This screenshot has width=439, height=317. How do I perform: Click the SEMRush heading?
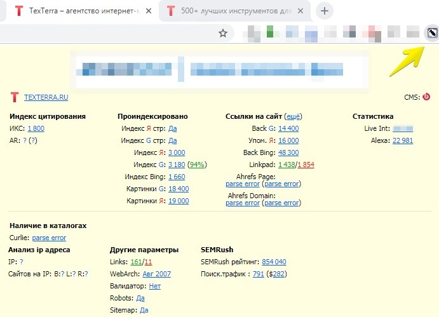(217, 250)
